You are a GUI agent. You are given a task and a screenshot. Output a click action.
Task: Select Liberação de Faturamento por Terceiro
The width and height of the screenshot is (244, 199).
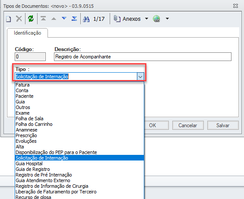(79, 192)
